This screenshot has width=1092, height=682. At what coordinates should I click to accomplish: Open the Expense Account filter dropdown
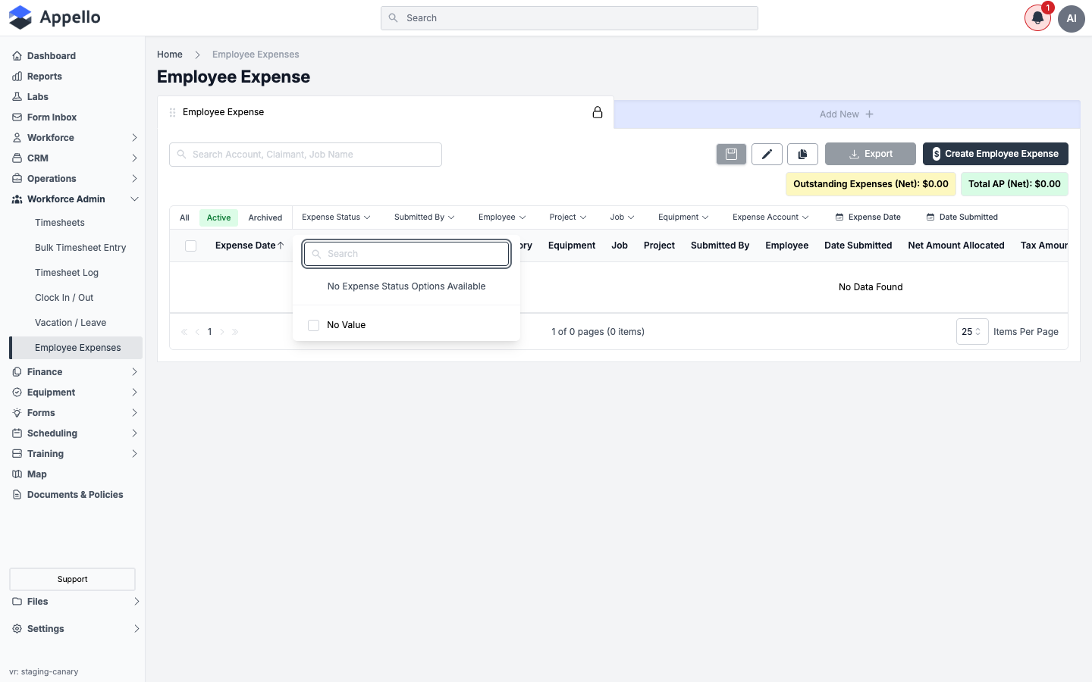point(770,217)
